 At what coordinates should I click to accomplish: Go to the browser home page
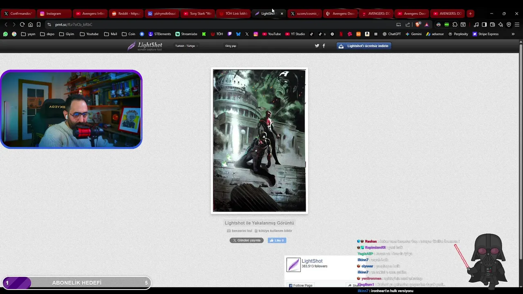click(30, 24)
